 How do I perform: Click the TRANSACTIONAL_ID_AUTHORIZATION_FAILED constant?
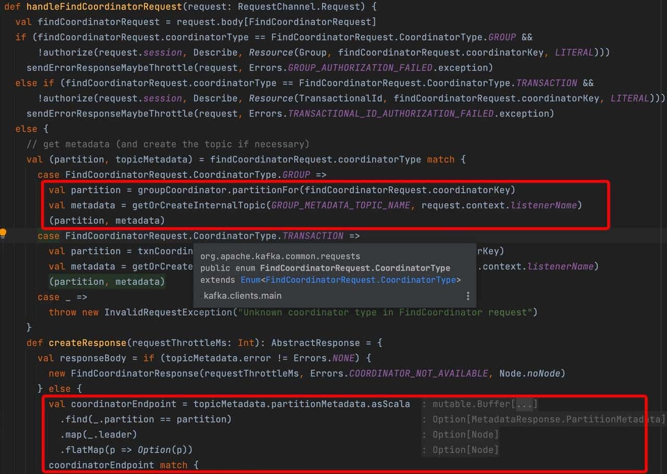(x=391, y=114)
